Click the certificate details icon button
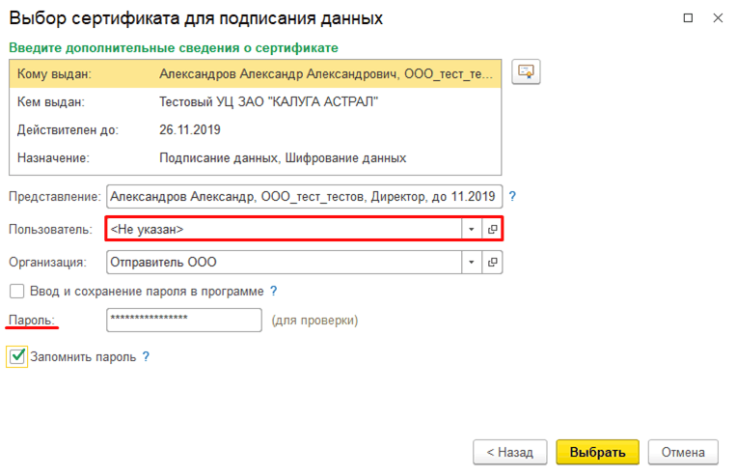The width and height of the screenshot is (736, 476). click(x=526, y=73)
